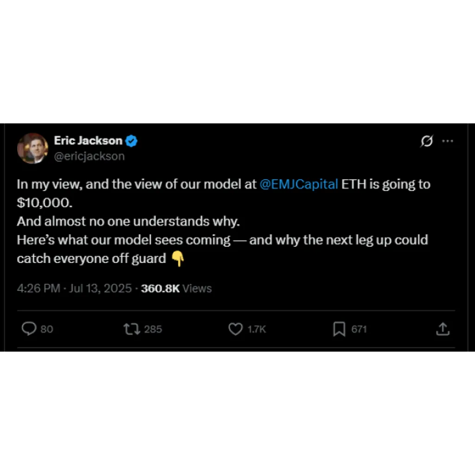Follow the @EMJCapital mention link
Screen dimensions: 475x475
pyautogui.click(x=299, y=184)
